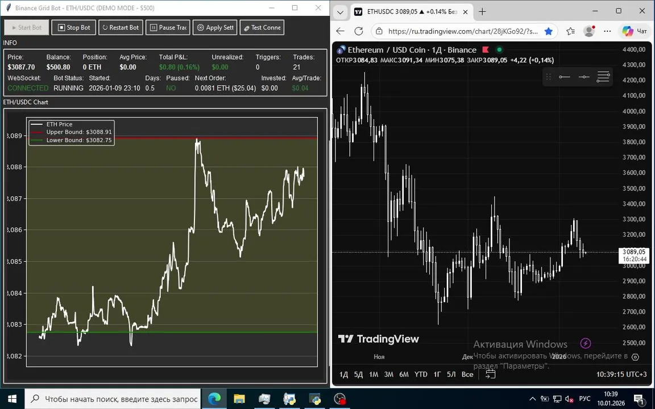Click the Next Order 0.0081 ETH value
This screenshot has height=409, width=655.
click(226, 88)
